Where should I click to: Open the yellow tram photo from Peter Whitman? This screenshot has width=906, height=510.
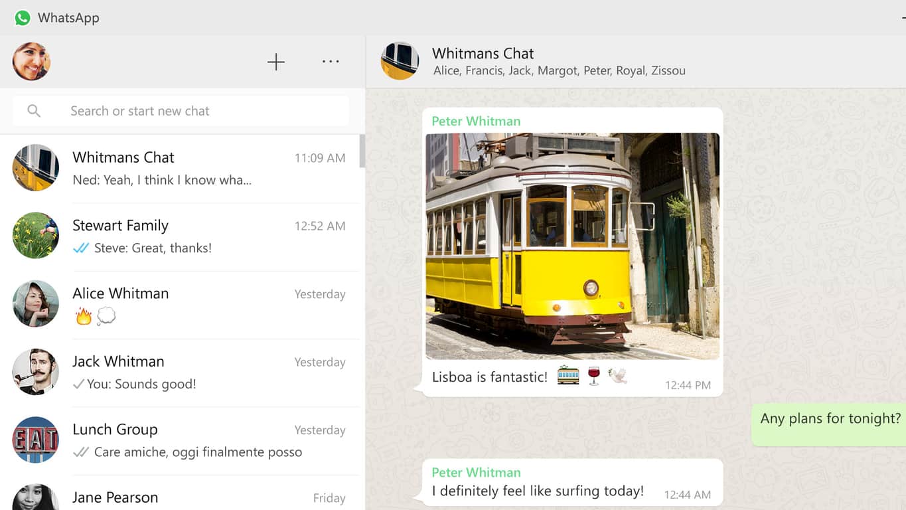coord(572,246)
